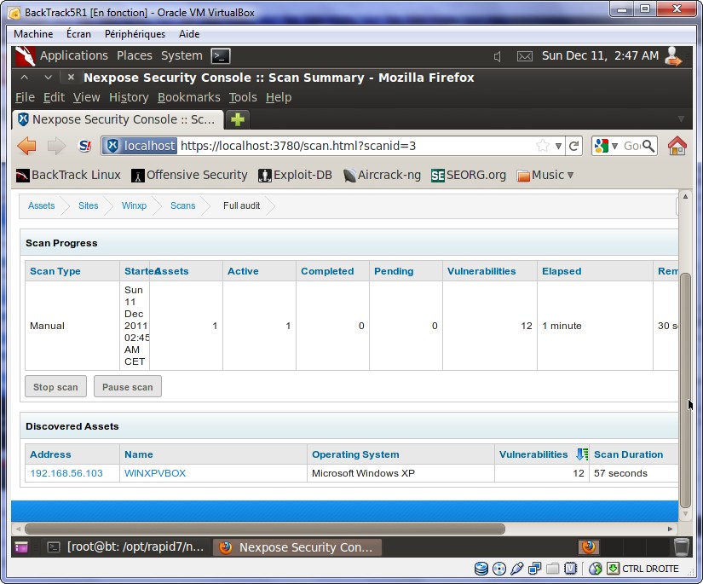Open Firefox Help menu

pyautogui.click(x=279, y=97)
